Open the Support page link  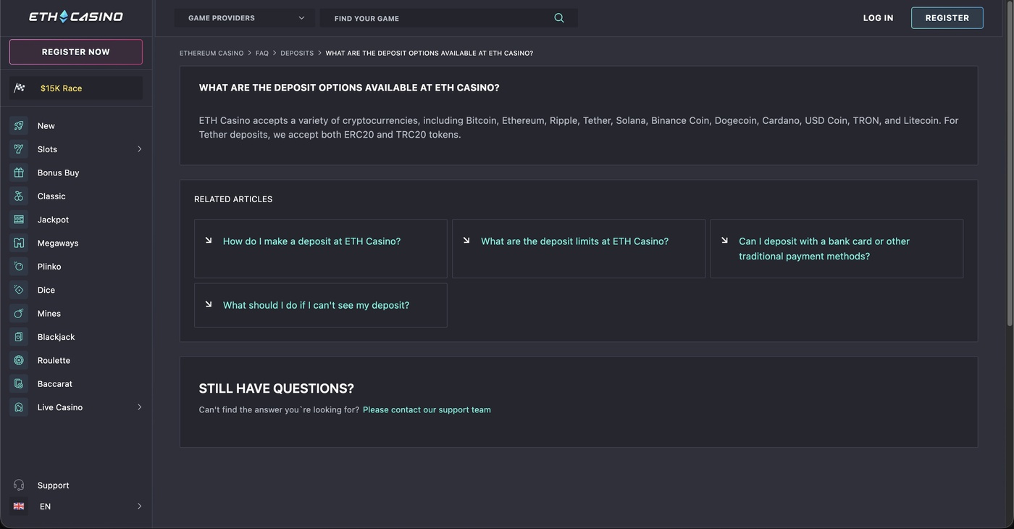point(54,486)
